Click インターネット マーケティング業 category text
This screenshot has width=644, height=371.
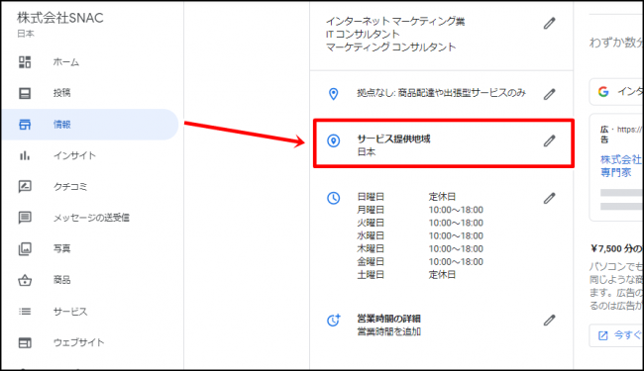pyautogui.click(x=395, y=22)
